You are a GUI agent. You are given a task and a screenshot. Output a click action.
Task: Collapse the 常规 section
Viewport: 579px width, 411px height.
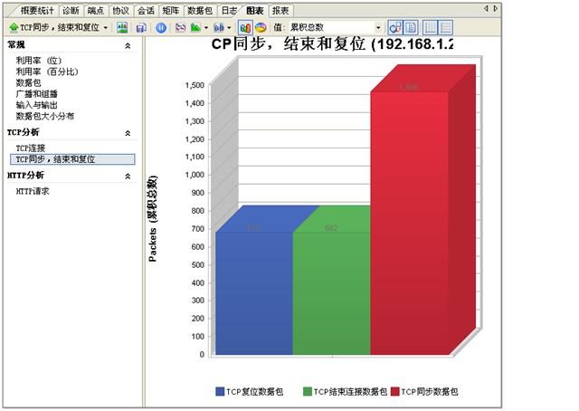point(128,46)
